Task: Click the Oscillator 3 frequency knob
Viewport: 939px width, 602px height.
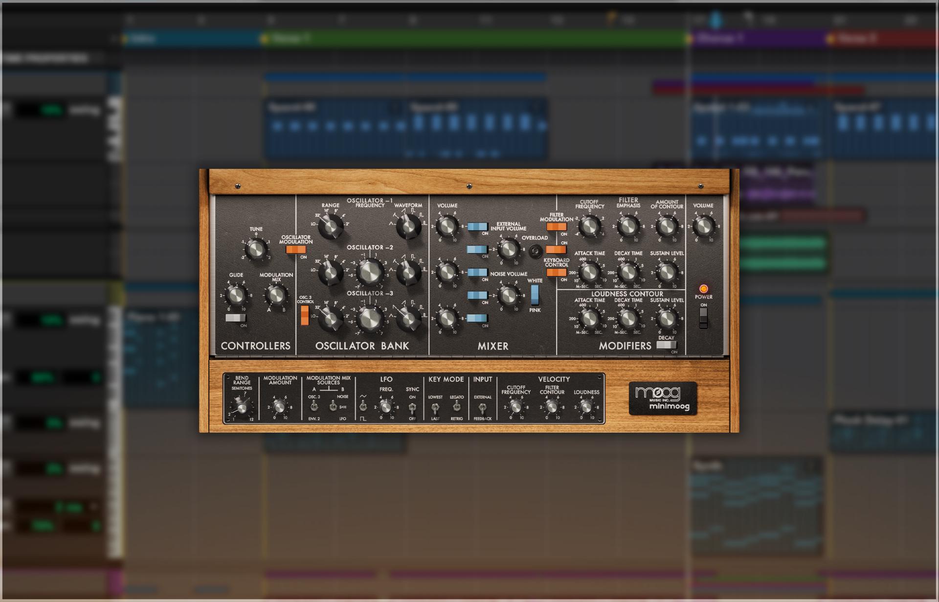Action: 370,318
